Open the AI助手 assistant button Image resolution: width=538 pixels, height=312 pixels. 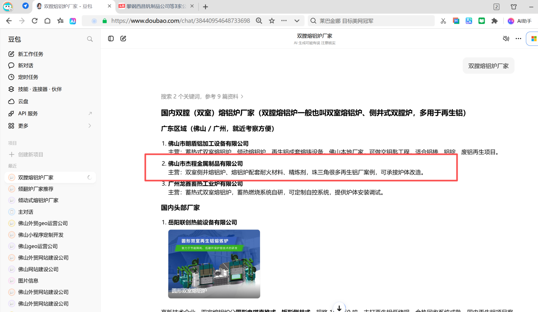[520, 21]
